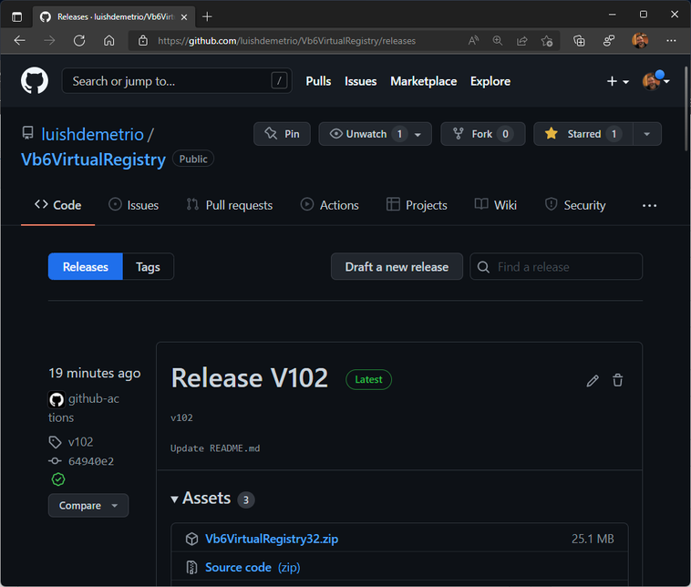Open commit 64940e2 link

(x=91, y=461)
